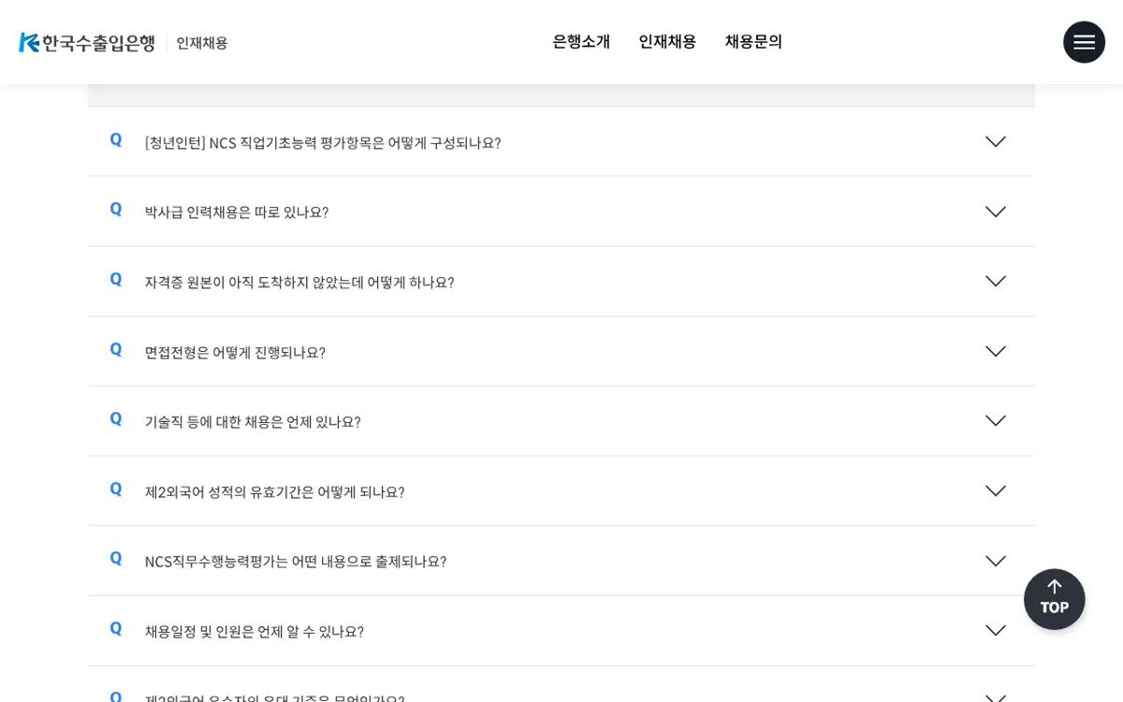1123x702 pixels.
Task: Click the 한국수출입은행 logo
Action: coord(87,43)
